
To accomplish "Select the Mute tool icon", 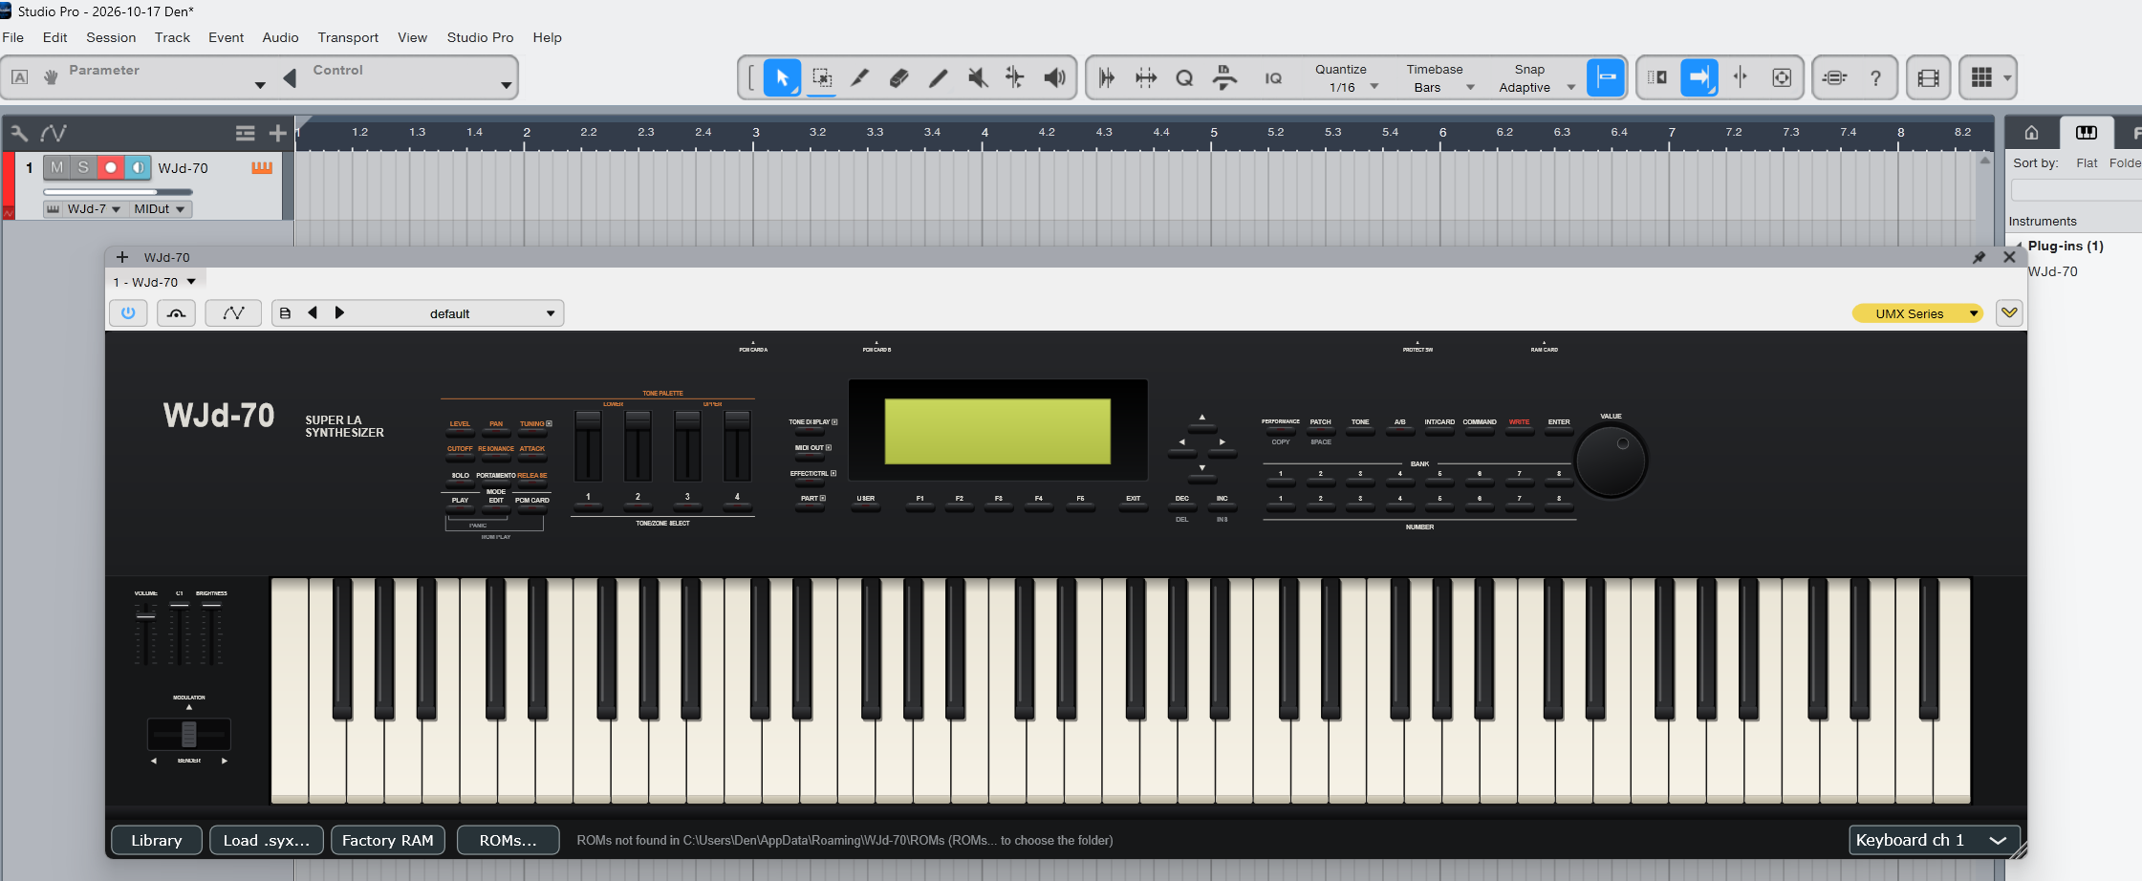I will click(x=977, y=77).
